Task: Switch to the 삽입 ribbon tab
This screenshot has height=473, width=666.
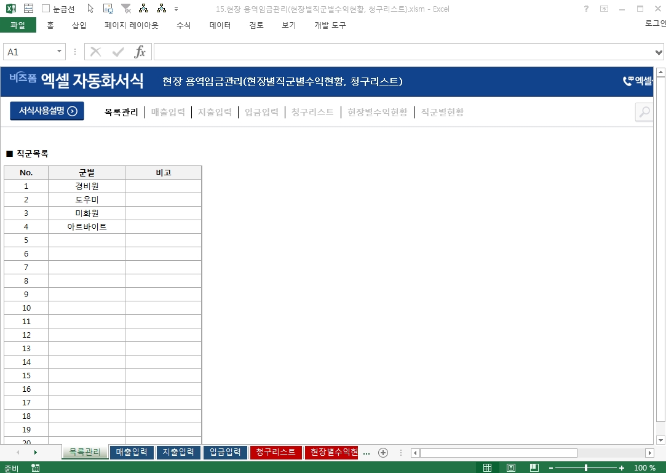Action: coord(79,25)
